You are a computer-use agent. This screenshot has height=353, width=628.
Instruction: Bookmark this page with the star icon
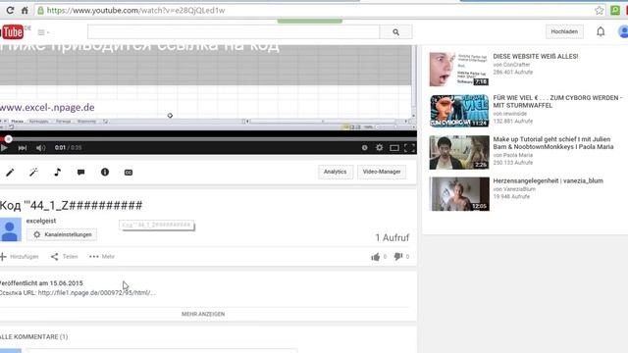pyautogui.click(x=600, y=11)
